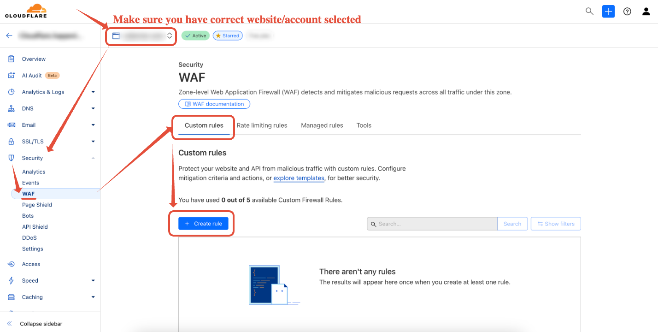The image size is (658, 332).
Task: Switch to Rate limiting rules tab
Action: pos(262,125)
